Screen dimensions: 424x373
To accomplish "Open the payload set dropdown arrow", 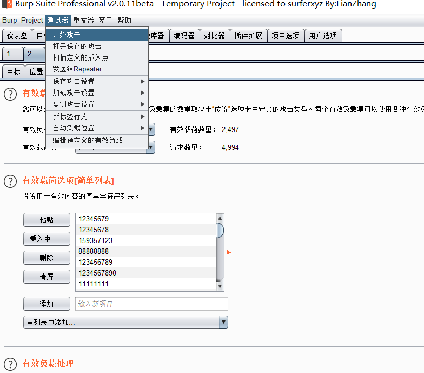I will [x=151, y=129].
